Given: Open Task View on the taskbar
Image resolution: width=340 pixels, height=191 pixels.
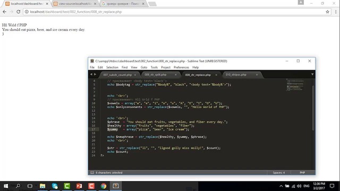Looking at the screenshot, I should [x=30, y=186].
